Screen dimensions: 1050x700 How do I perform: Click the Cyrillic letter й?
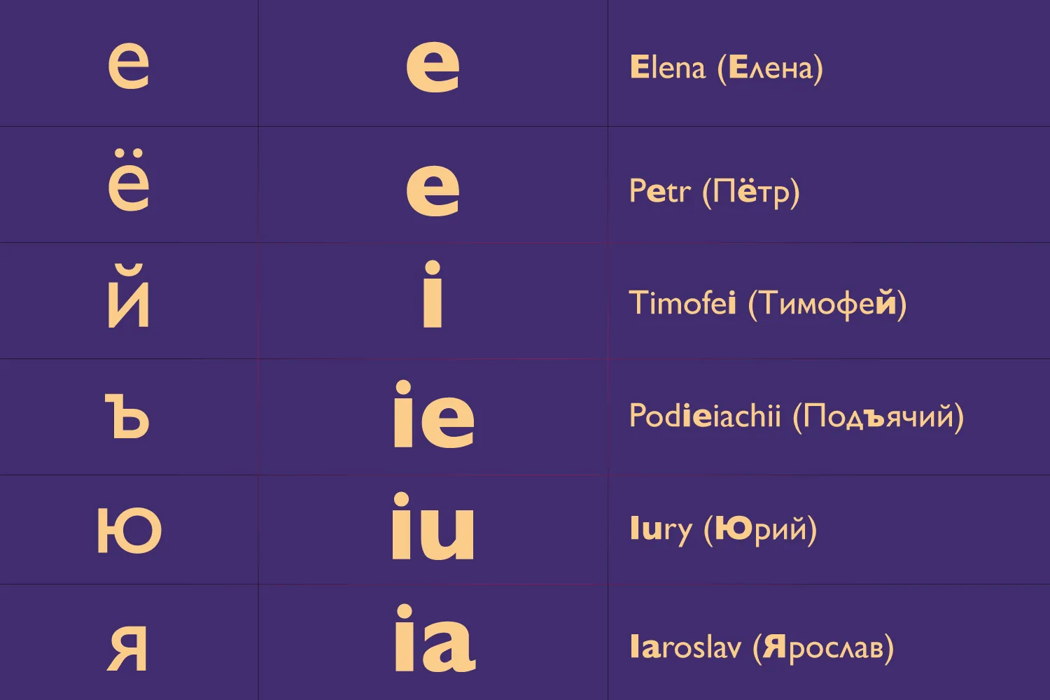(x=129, y=295)
